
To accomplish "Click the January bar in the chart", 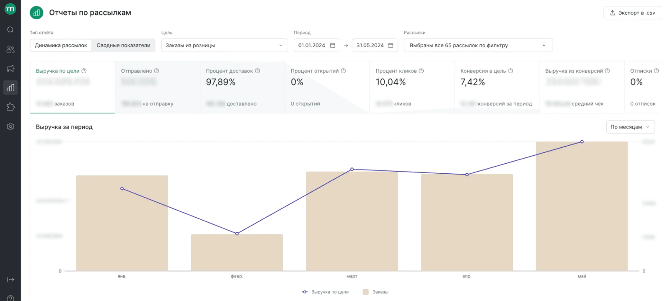I will (122, 223).
